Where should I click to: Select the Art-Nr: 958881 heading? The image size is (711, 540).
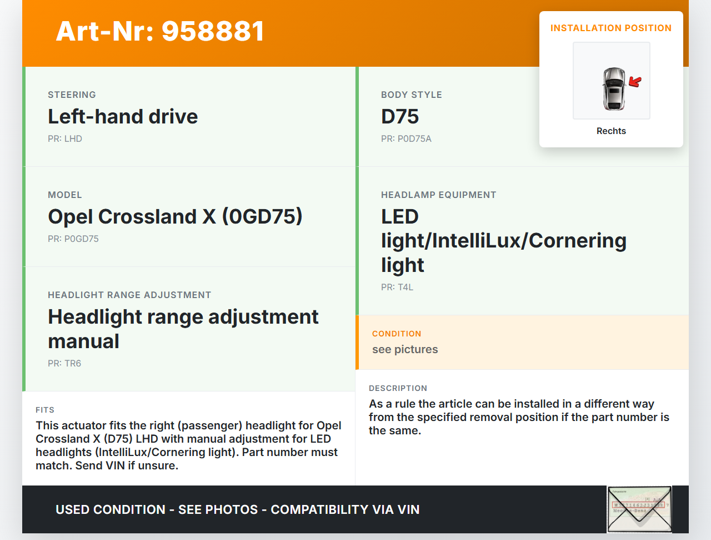[x=160, y=31]
